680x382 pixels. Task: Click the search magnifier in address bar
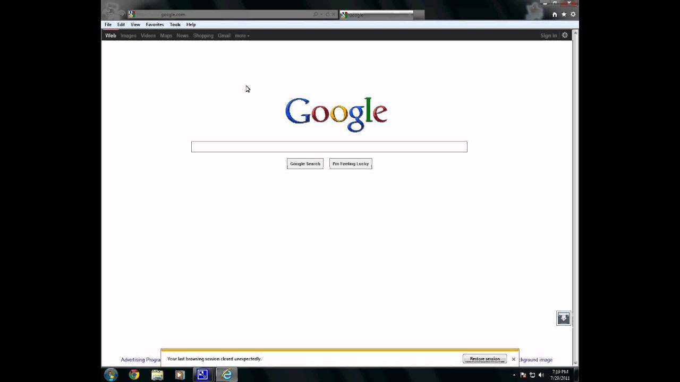(x=316, y=14)
